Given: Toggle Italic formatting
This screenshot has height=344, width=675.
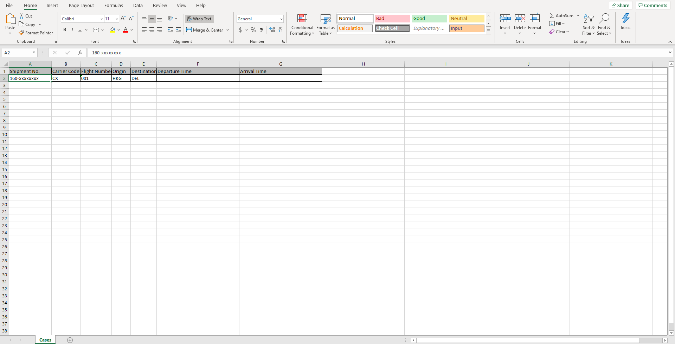Looking at the screenshot, I should pos(72,30).
